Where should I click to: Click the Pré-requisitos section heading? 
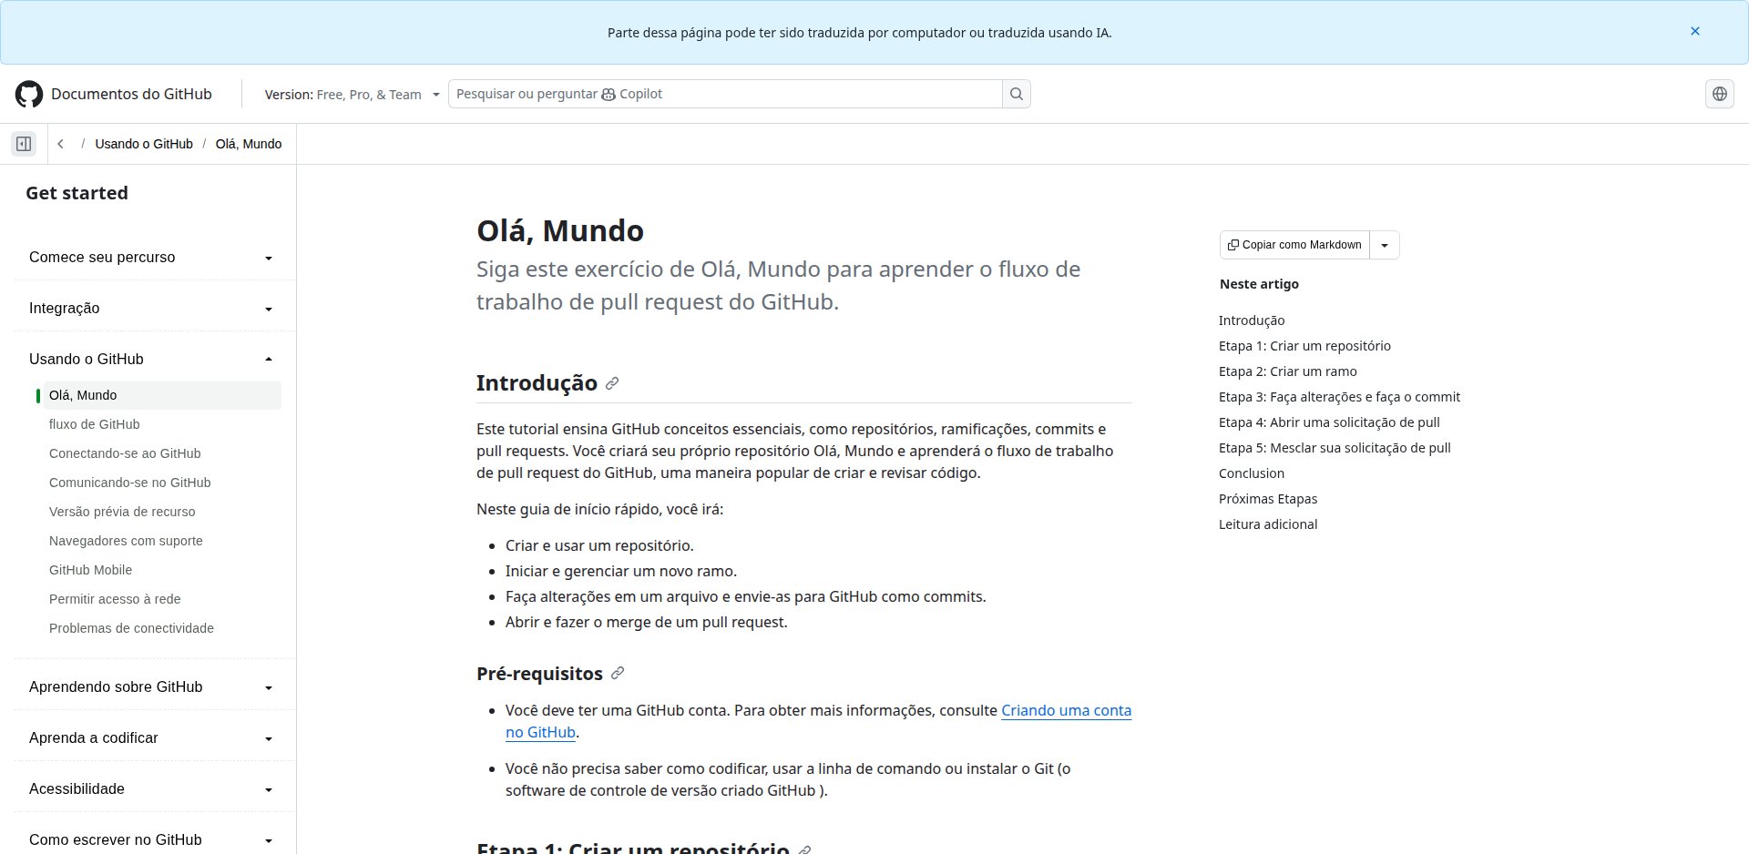[539, 674]
